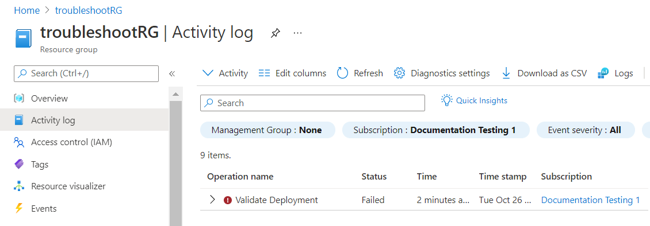Click the Edit columns list icon
The height and width of the screenshot is (226, 650).
pos(264,73)
